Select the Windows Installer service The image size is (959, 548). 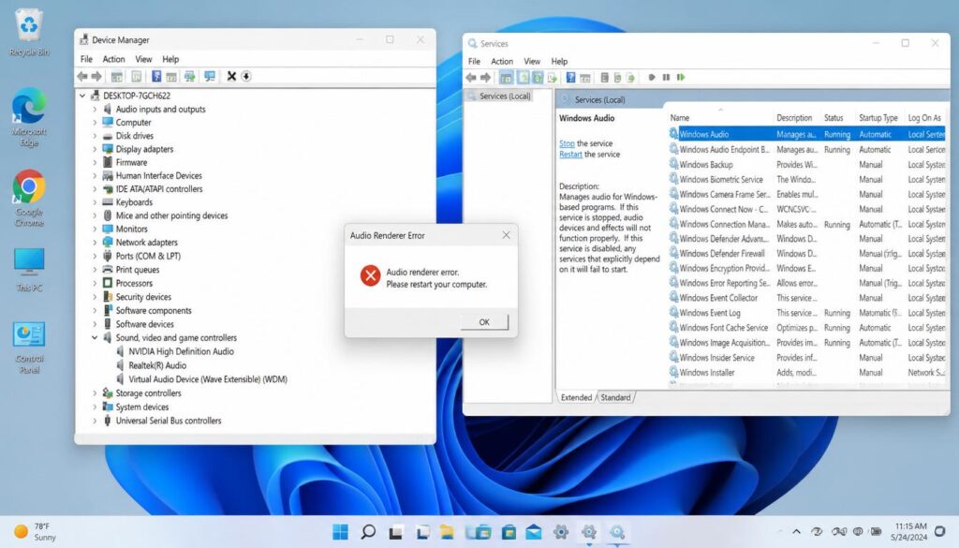(806, 373)
